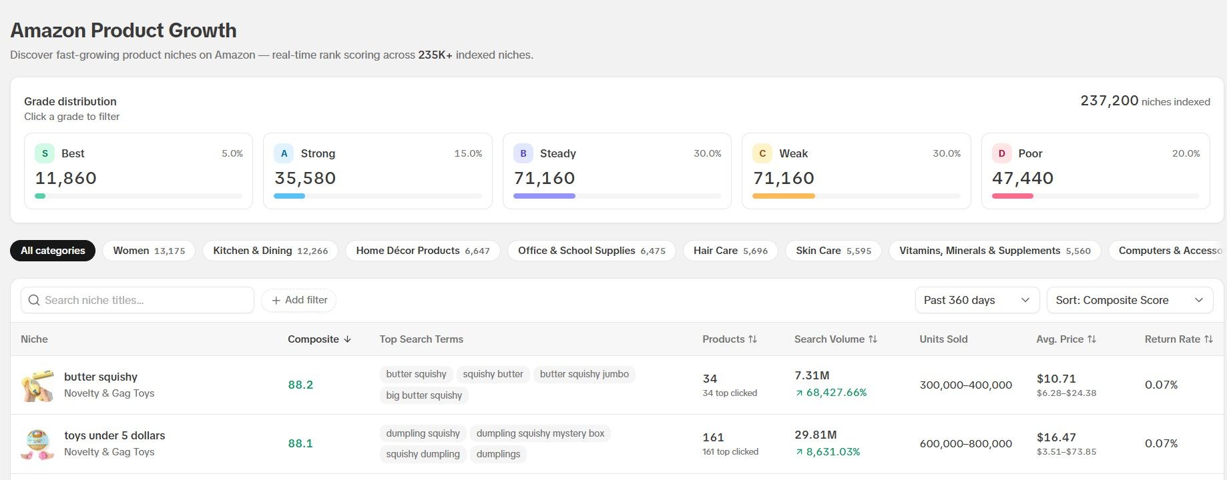The height and width of the screenshot is (480, 1227).
Task: Click the plus icon on Add filter
Action: [x=276, y=301]
